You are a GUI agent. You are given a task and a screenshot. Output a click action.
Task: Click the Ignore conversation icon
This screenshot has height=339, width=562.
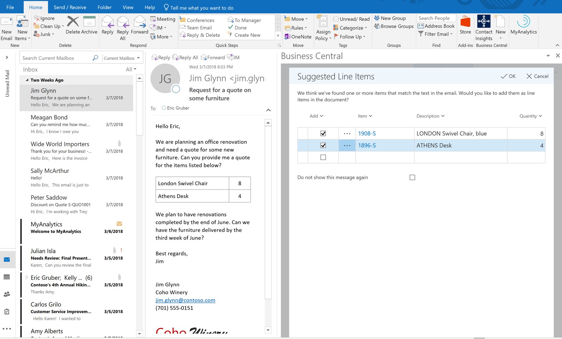coord(36,18)
